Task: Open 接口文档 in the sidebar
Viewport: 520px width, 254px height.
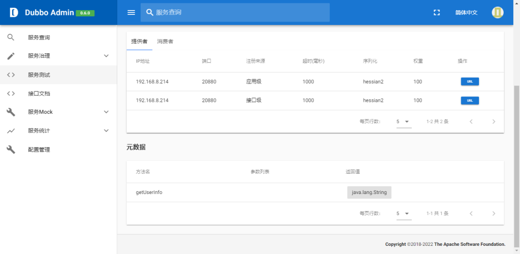Action: click(58, 94)
